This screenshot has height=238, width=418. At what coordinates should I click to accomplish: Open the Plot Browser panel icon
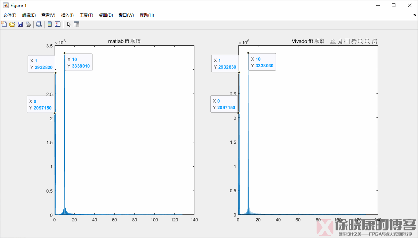tap(77, 24)
